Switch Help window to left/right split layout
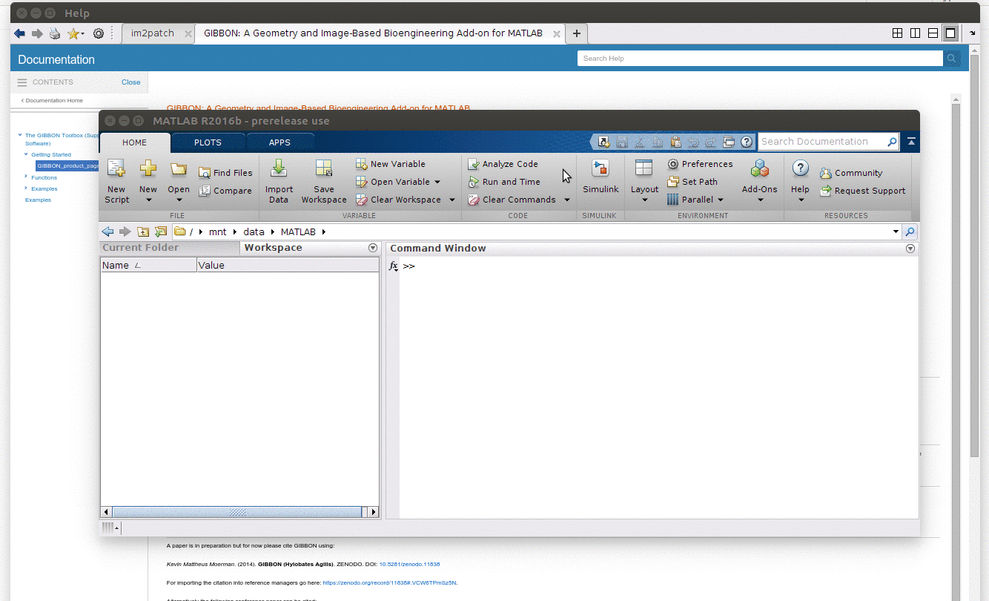Screen dimensions: 989x601 [915, 33]
